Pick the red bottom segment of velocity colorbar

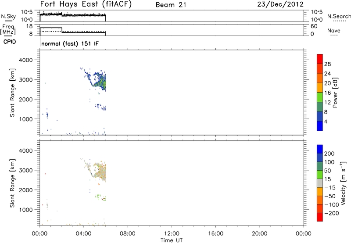320,217
